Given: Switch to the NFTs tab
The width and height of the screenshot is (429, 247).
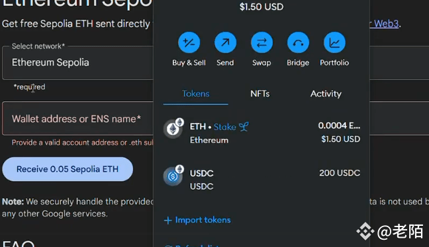Looking at the screenshot, I should point(260,94).
